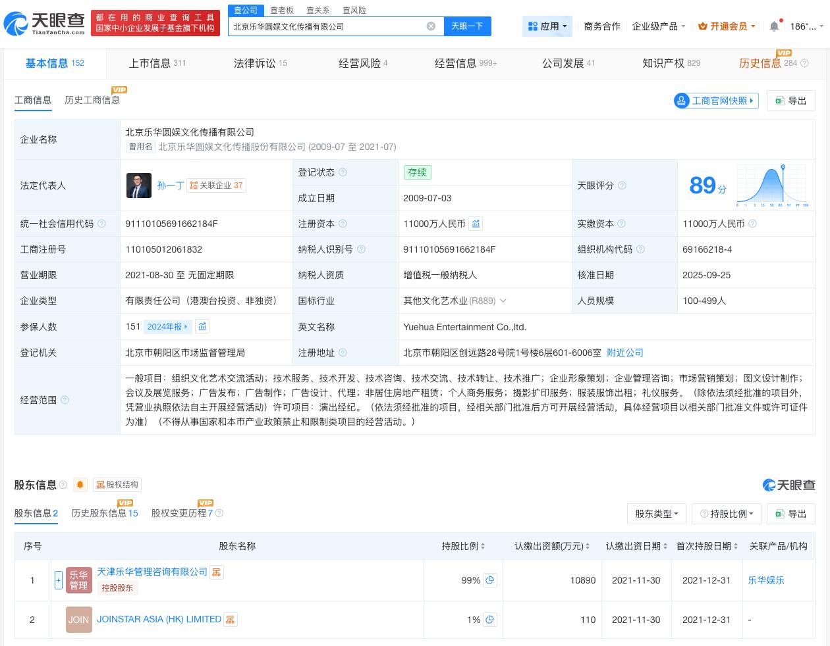Open the 附近公司 link next to the address

pyautogui.click(x=624, y=353)
